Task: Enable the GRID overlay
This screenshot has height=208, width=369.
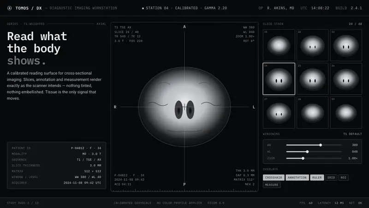Action: 331,177
